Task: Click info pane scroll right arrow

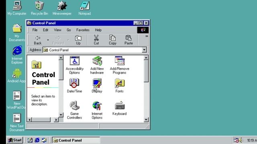Action: [56, 120]
